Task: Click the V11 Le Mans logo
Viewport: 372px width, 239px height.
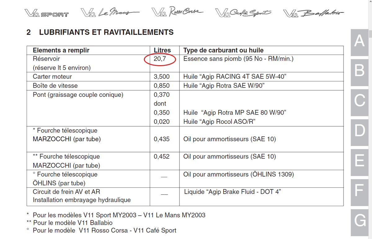Action: 110,12
